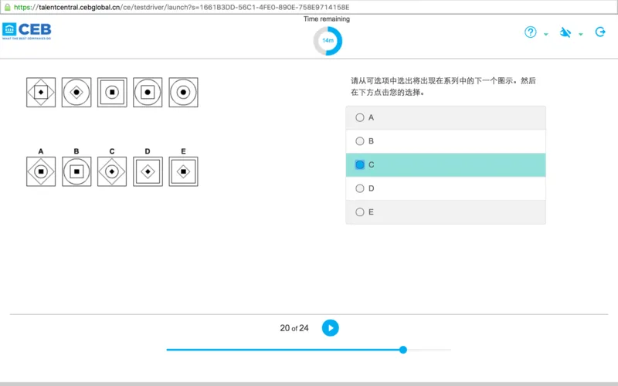Click answer figure B thumbnail
The width and height of the screenshot is (618, 386).
tap(76, 171)
